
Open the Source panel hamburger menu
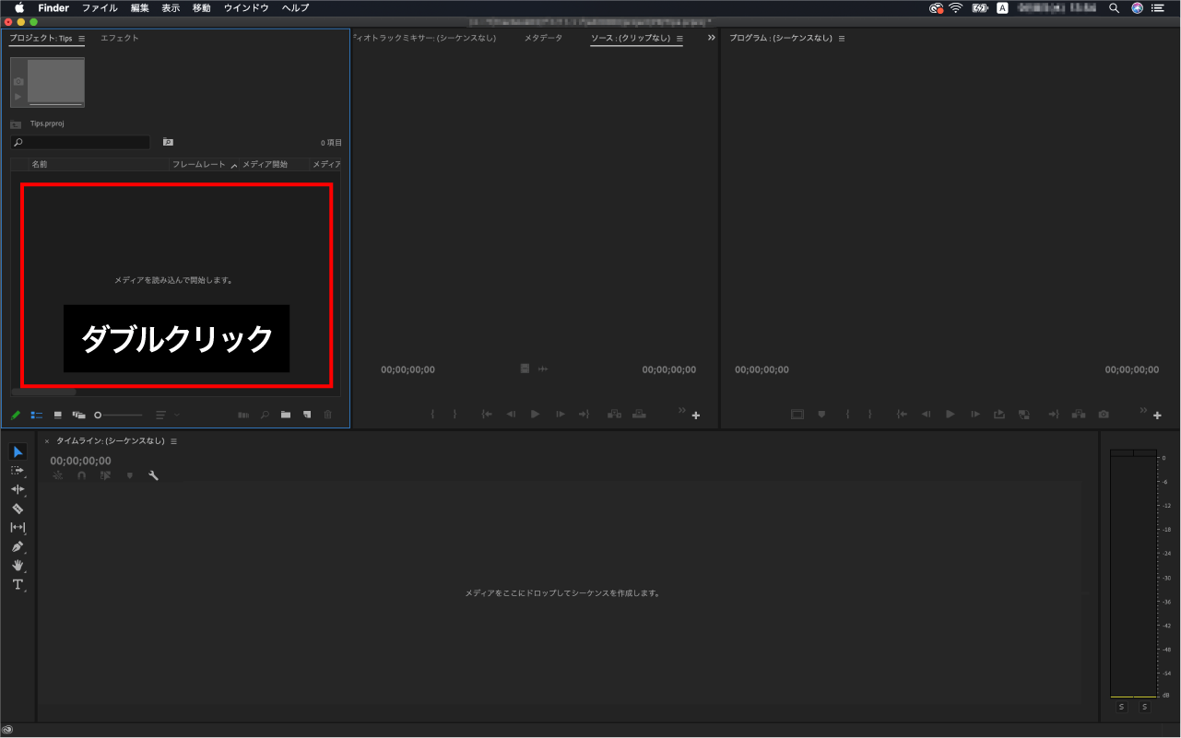pyautogui.click(x=679, y=39)
